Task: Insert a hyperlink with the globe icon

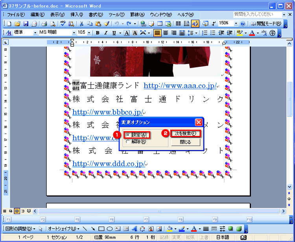Action: pos(143,24)
